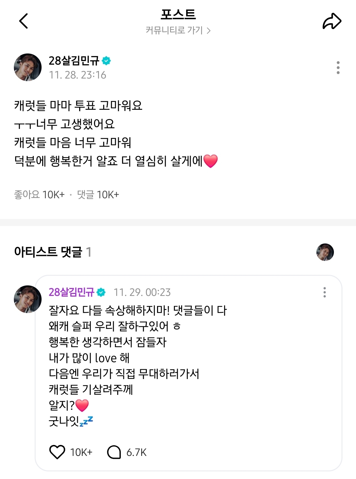
Task: Share this post via the arrow icon
Action: pyautogui.click(x=332, y=21)
